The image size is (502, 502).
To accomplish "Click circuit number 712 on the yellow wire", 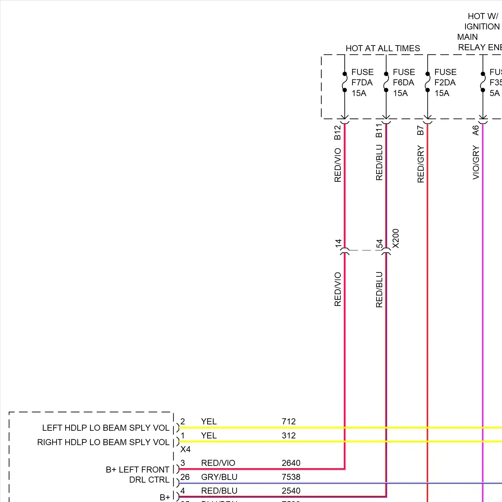I will pos(288,421).
